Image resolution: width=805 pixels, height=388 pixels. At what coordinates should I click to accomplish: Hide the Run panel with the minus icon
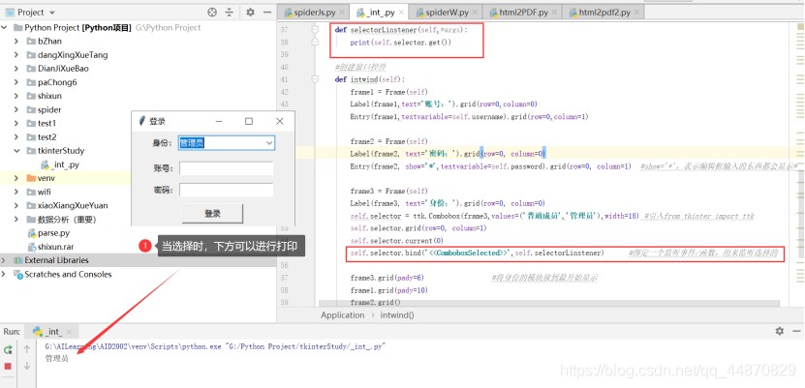tap(796, 331)
